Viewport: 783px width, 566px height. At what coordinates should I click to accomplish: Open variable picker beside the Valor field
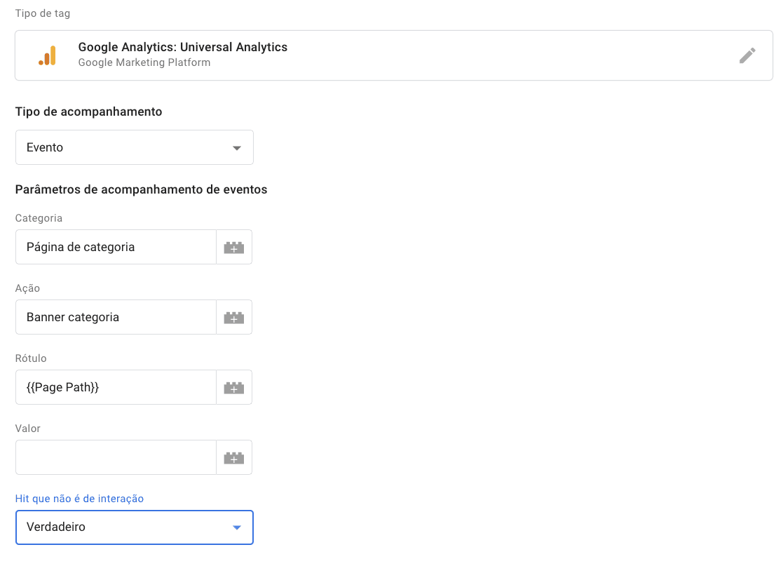tap(233, 457)
